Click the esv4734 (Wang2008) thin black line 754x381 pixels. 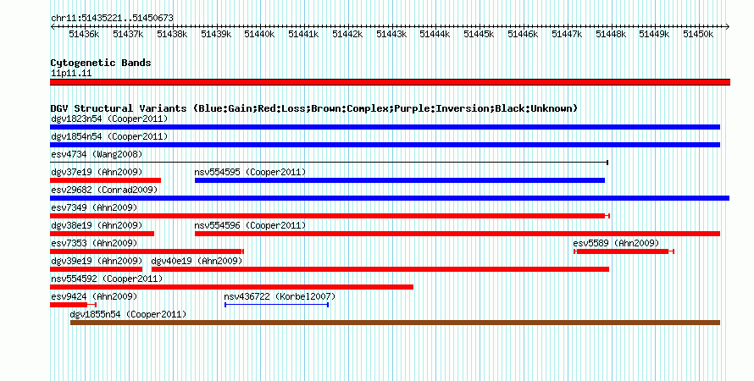(329, 163)
